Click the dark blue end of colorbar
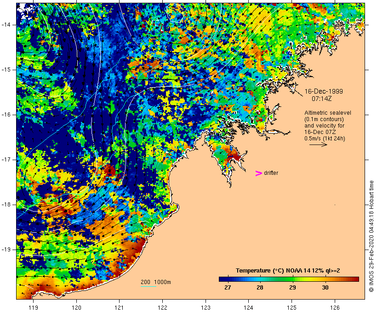 tap(221, 279)
